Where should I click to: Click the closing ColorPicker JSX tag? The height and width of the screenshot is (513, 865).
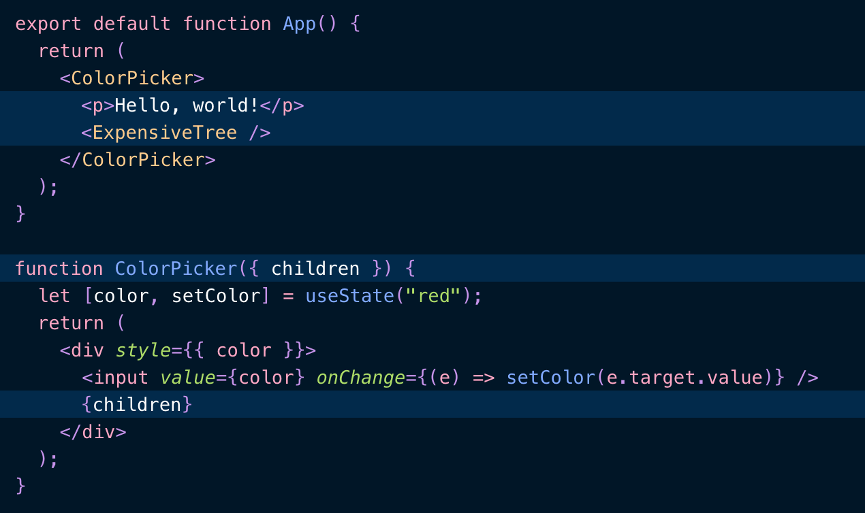coord(143,160)
